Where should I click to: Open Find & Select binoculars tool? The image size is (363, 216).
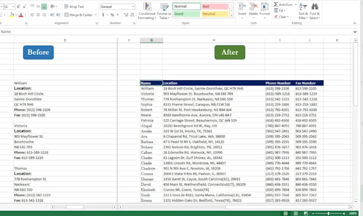[x=315, y=11]
